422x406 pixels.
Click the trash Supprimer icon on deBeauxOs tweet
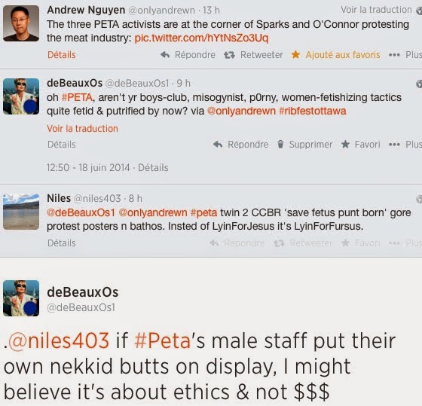tap(280, 144)
